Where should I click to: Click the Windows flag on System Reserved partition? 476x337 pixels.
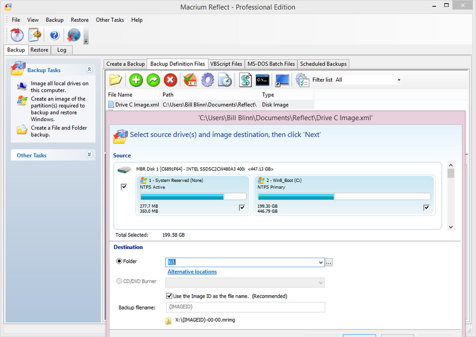click(x=143, y=180)
